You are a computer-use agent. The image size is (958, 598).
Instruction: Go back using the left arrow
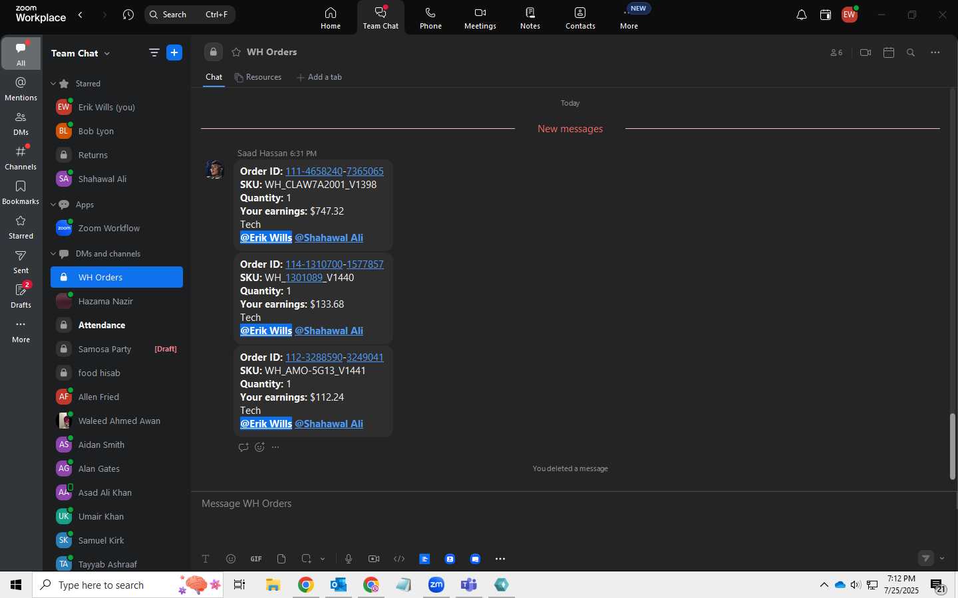pyautogui.click(x=80, y=15)
